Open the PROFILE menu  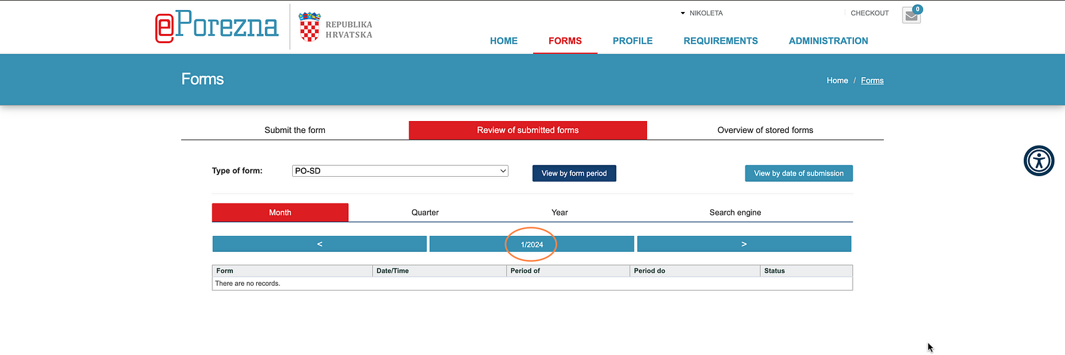pos(632,41)
